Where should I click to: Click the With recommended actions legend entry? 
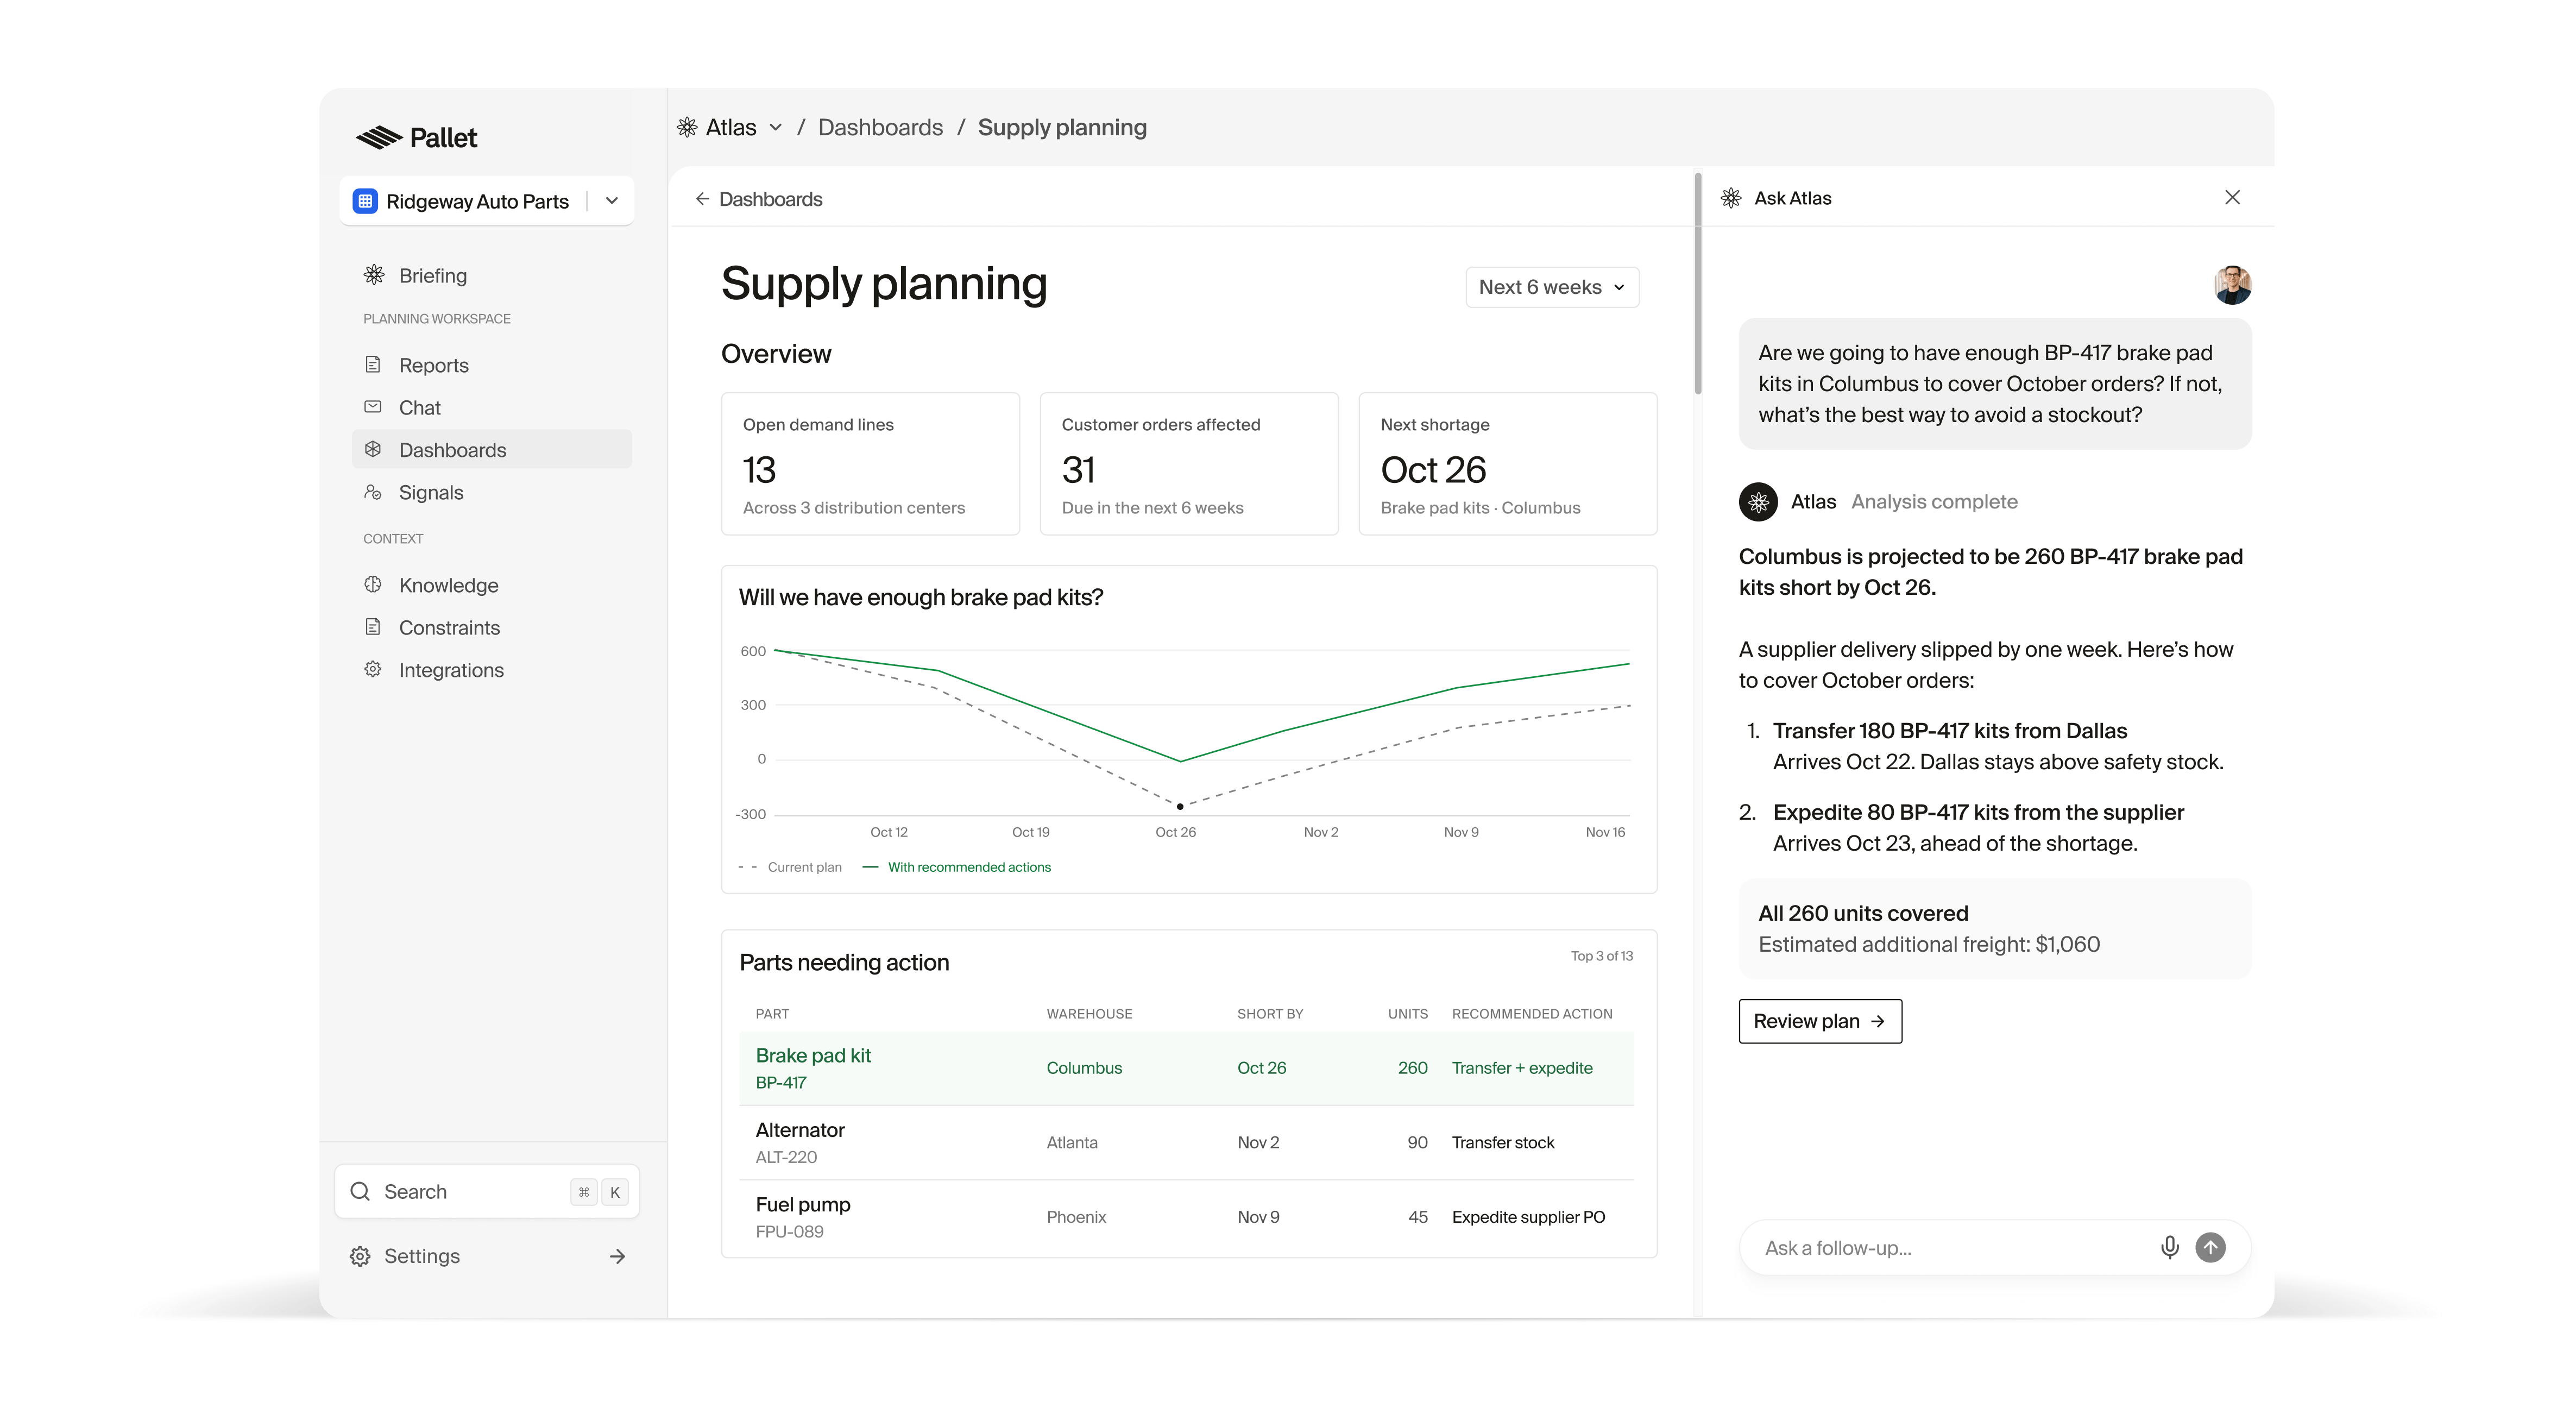coord(957,867)
